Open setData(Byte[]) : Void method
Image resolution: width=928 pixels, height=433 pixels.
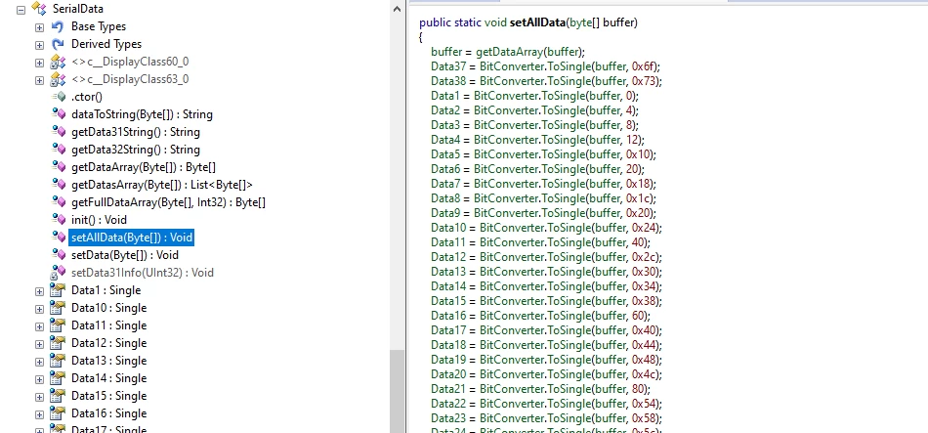[x=124, y=255]
